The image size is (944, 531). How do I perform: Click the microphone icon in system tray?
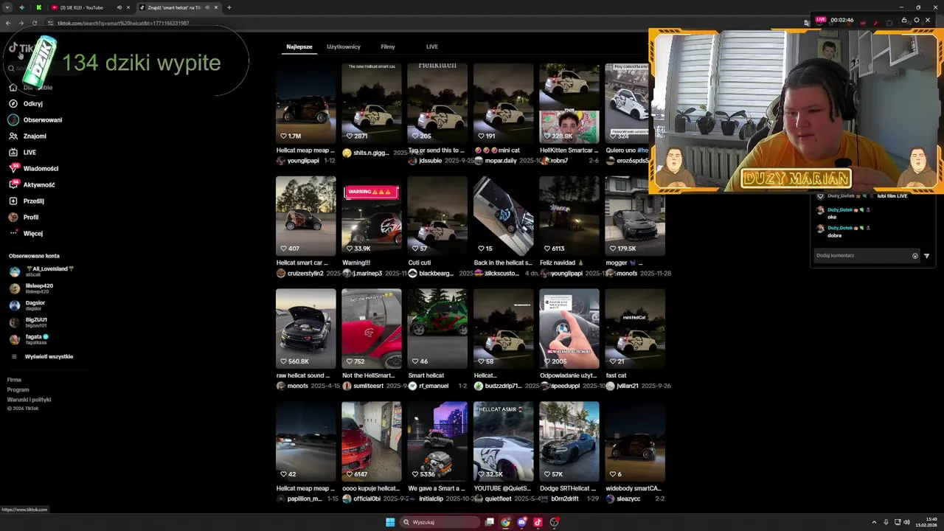pos(886,522)
